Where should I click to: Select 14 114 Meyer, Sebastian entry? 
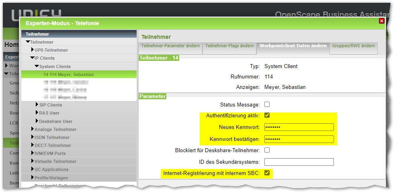[79, 74]
